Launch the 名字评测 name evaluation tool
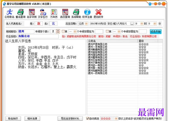 (32, 14)
